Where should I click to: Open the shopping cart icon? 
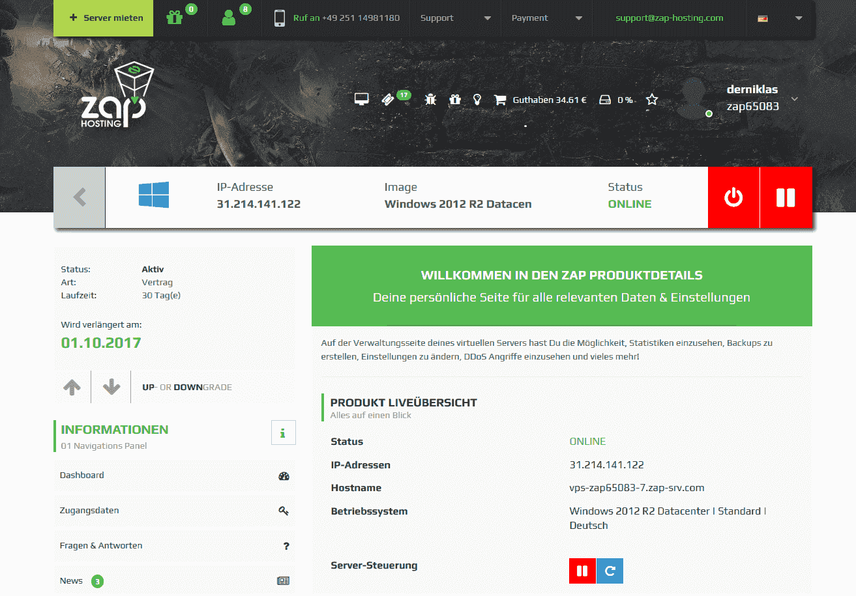pyautogui.click(x=500, y=100)
